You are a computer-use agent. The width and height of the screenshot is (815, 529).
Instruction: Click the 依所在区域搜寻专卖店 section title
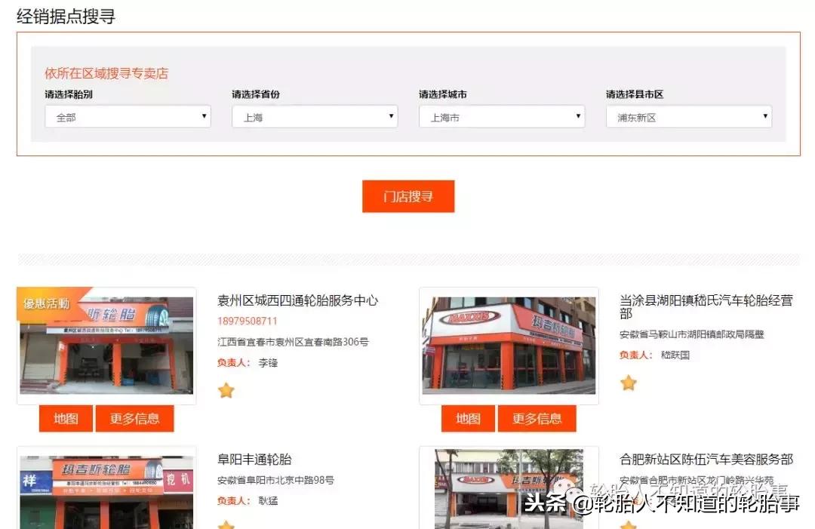click(106, 73)
